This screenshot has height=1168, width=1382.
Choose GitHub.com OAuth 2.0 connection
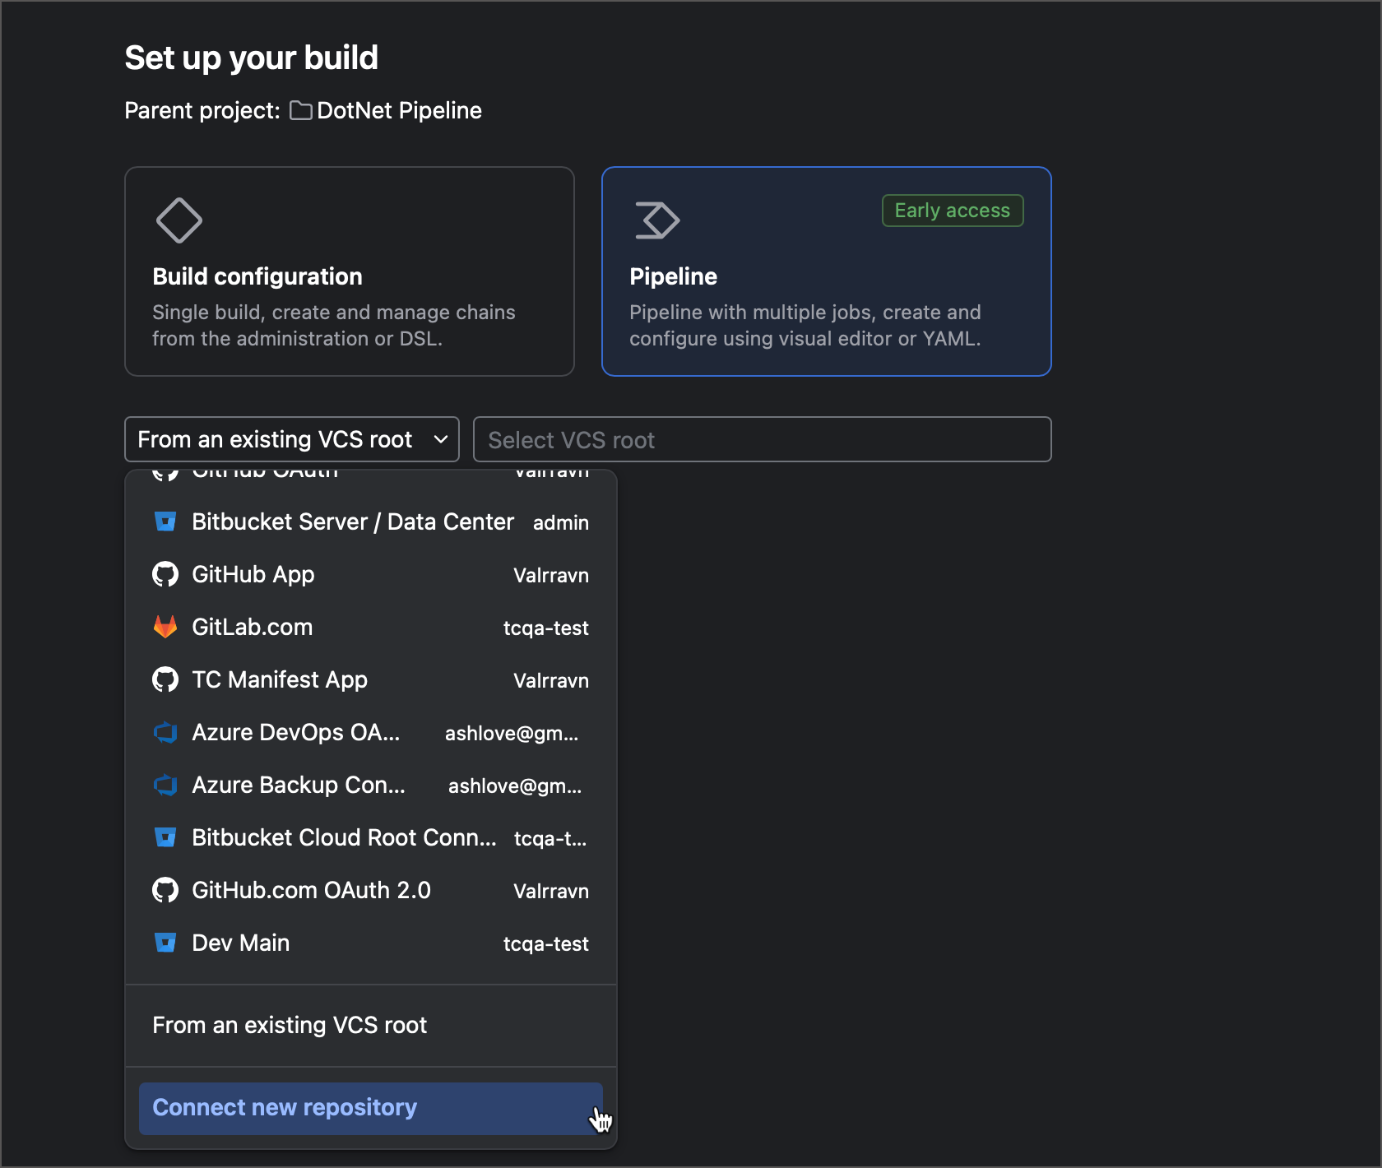310,890
